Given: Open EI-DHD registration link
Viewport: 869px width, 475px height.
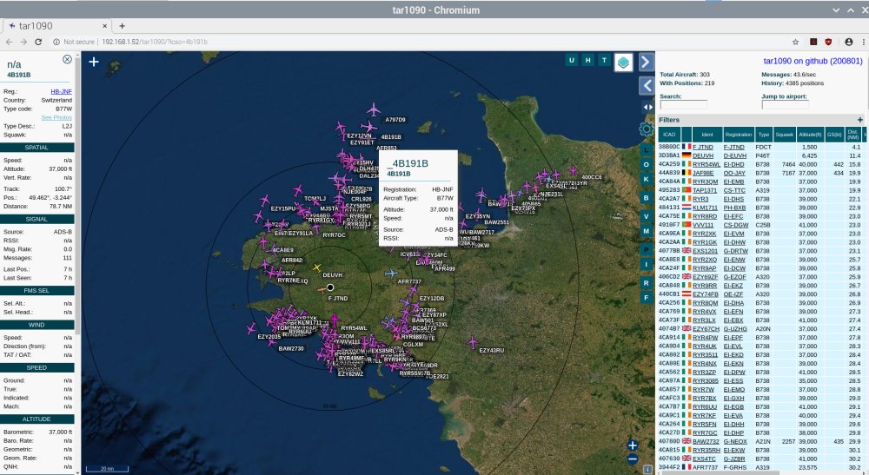Looking at the screenshot, I should click(733, 164).
